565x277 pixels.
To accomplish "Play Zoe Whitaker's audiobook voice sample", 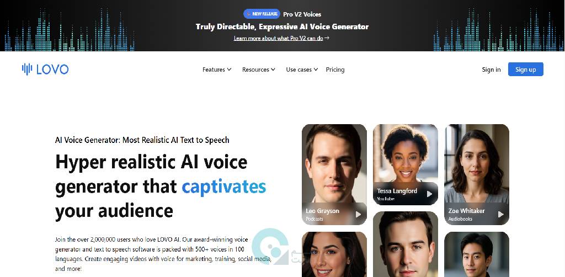I will [x=500, y=214].
